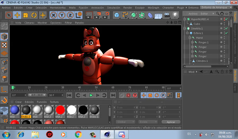The height and width of the screenshot is (139, 238).
Task: Open Discord from taskbar
Action: (x=121, y=135)
